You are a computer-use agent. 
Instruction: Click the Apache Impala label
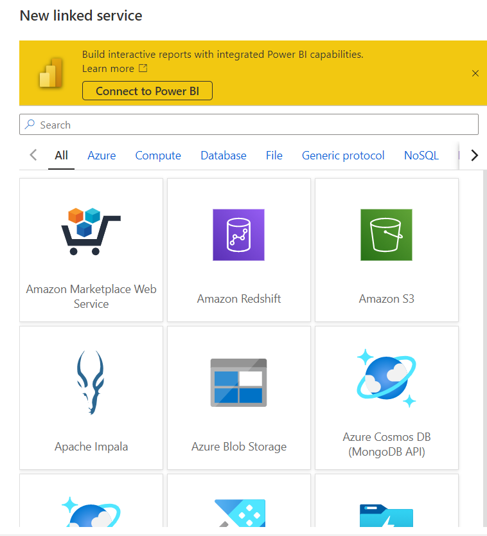coord(91,447)
